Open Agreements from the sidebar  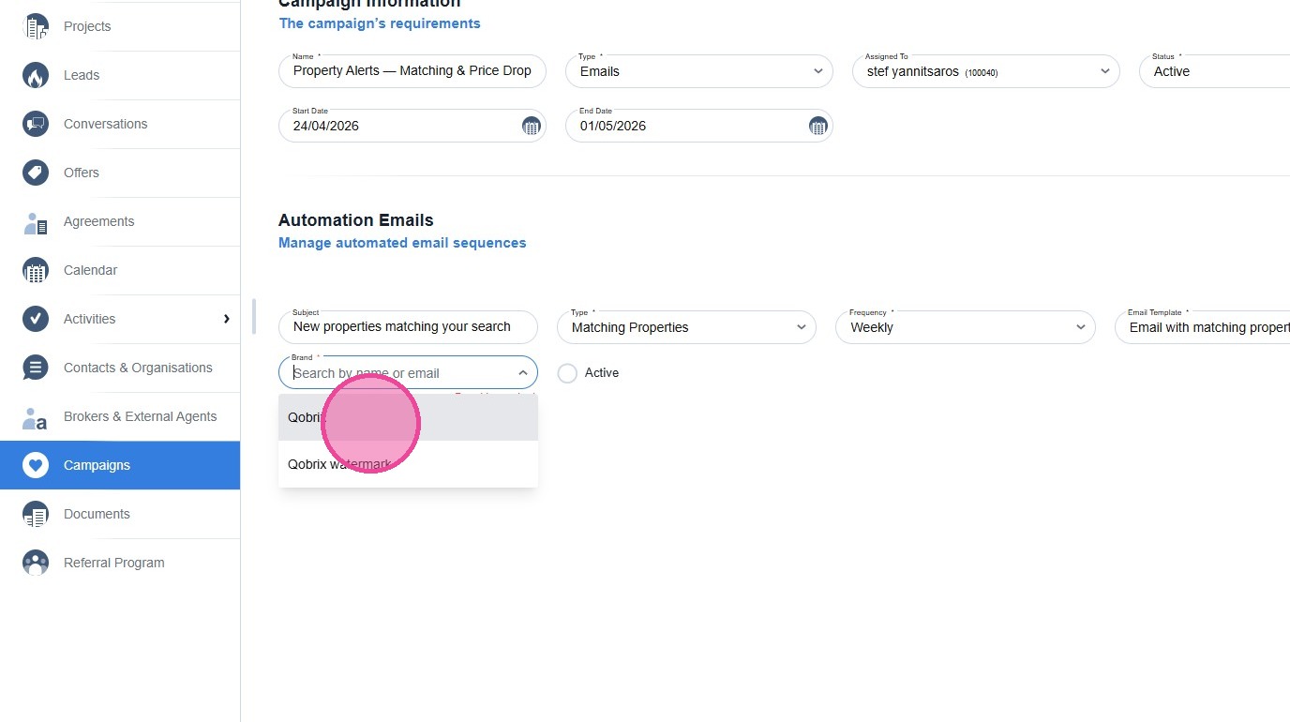[98, 221]
